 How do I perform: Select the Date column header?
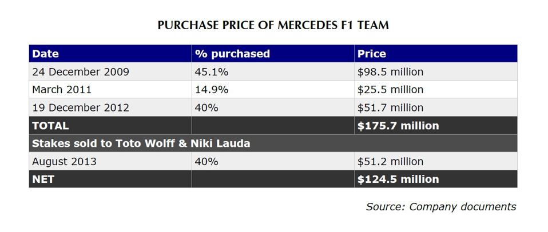(x=46, y=54)
